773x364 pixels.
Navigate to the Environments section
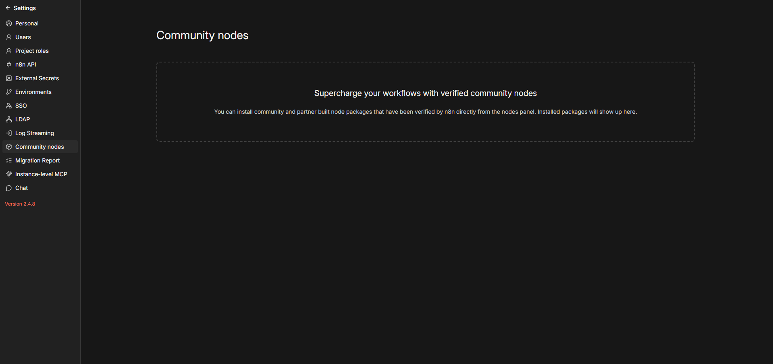(33, 92)
